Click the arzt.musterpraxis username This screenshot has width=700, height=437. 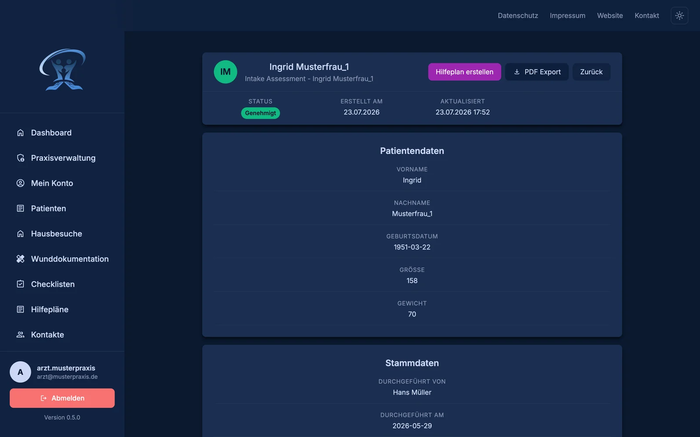66,368
